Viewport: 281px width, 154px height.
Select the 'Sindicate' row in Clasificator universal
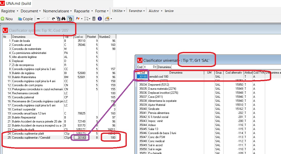click(209, 109)
